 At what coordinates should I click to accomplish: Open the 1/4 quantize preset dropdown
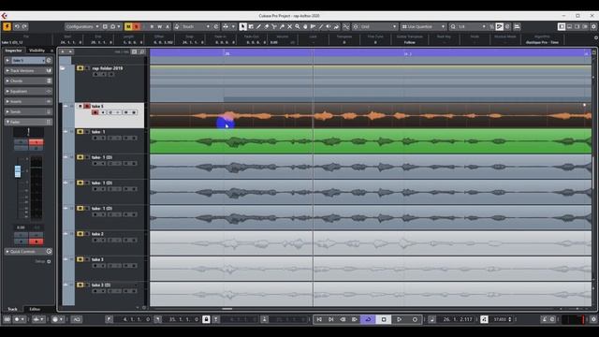pyautogui.click(x=471, y=26)
